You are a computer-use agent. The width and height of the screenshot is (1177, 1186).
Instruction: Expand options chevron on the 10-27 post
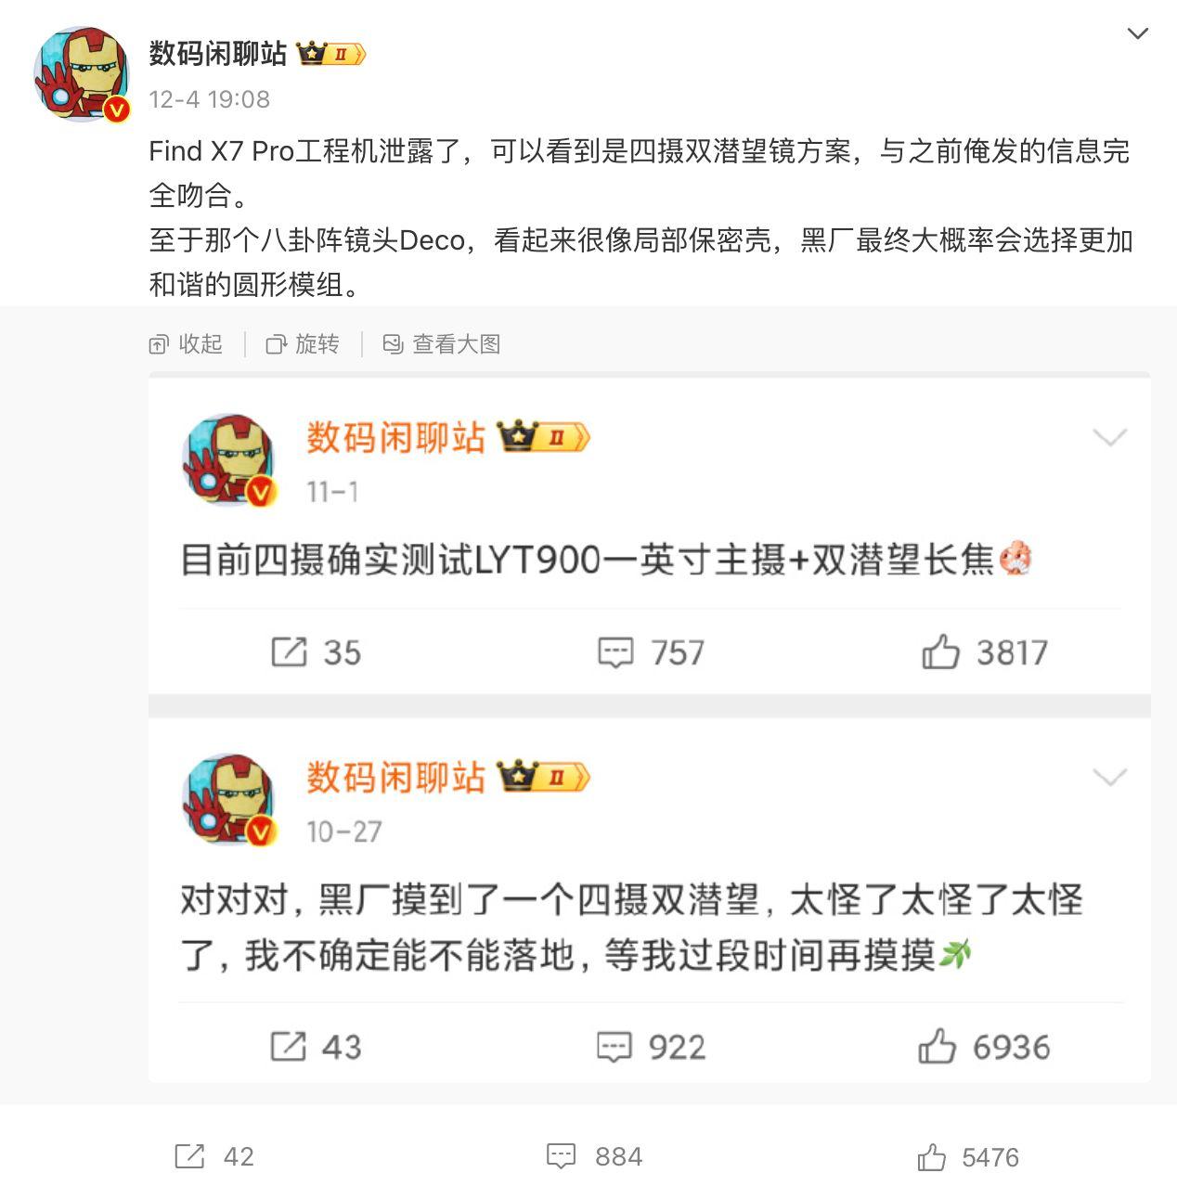tap(1110, 777)
